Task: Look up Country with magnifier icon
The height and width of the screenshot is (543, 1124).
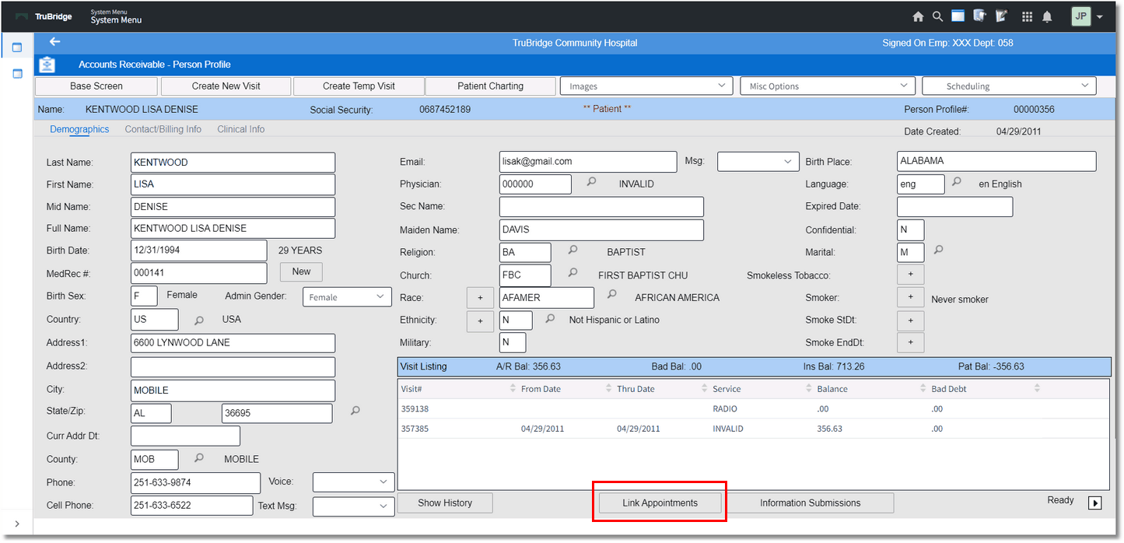Action: [199, 321]
